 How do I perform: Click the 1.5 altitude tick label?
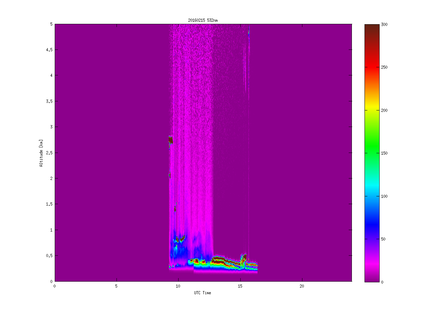[49, 204]
